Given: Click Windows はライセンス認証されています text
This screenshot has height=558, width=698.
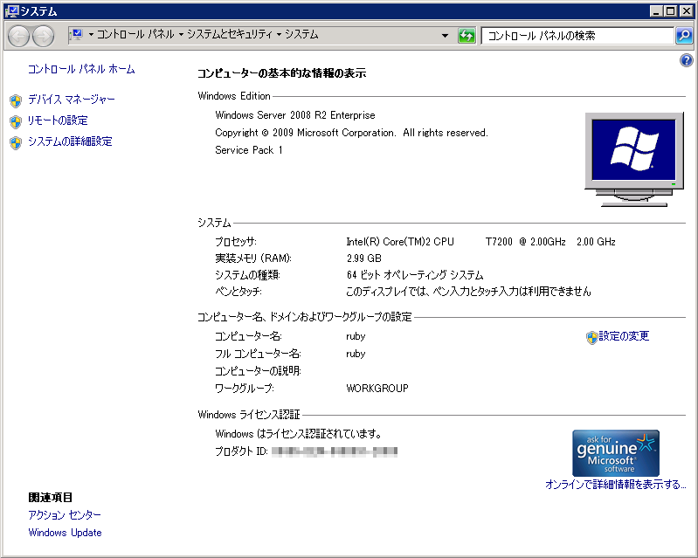Looking at the screenshot, I should pyautogui.click(x=298, y=433).
